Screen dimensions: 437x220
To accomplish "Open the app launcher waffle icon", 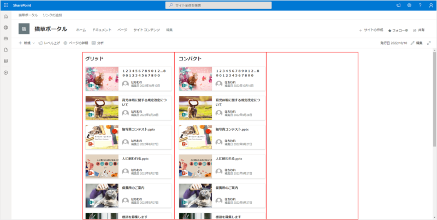I will [5, 5].
